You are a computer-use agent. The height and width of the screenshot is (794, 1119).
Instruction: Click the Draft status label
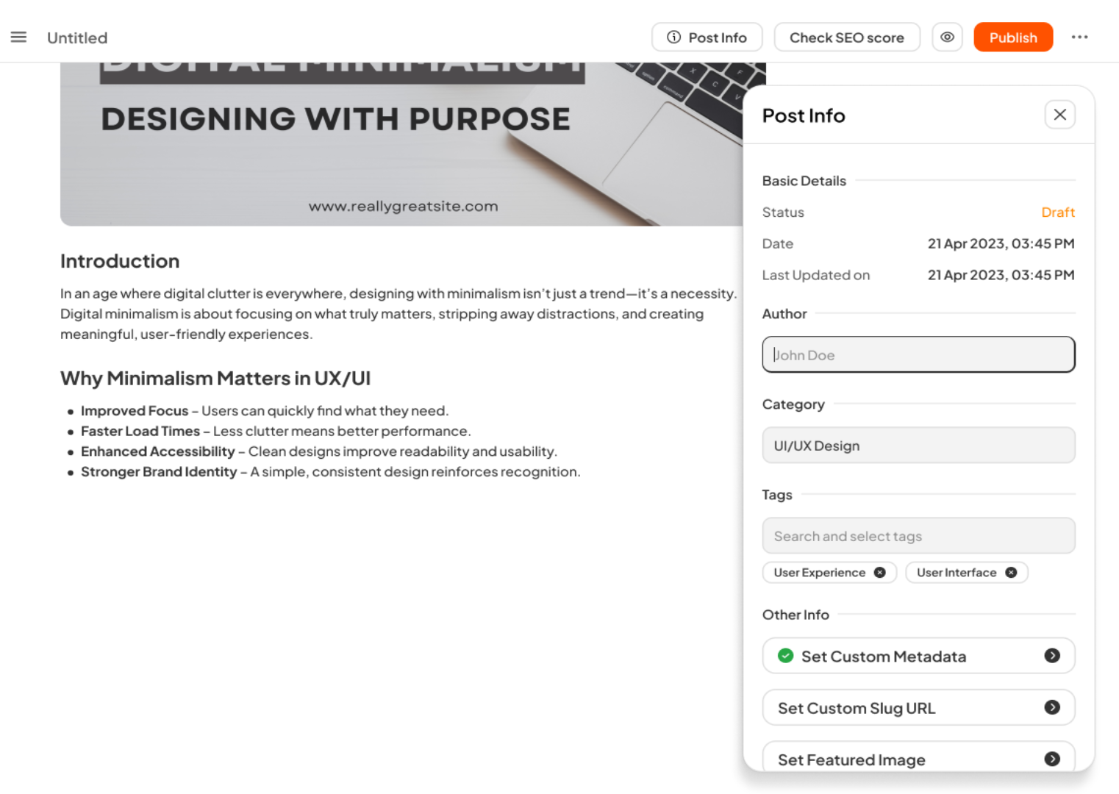(x=1057, y=212)
